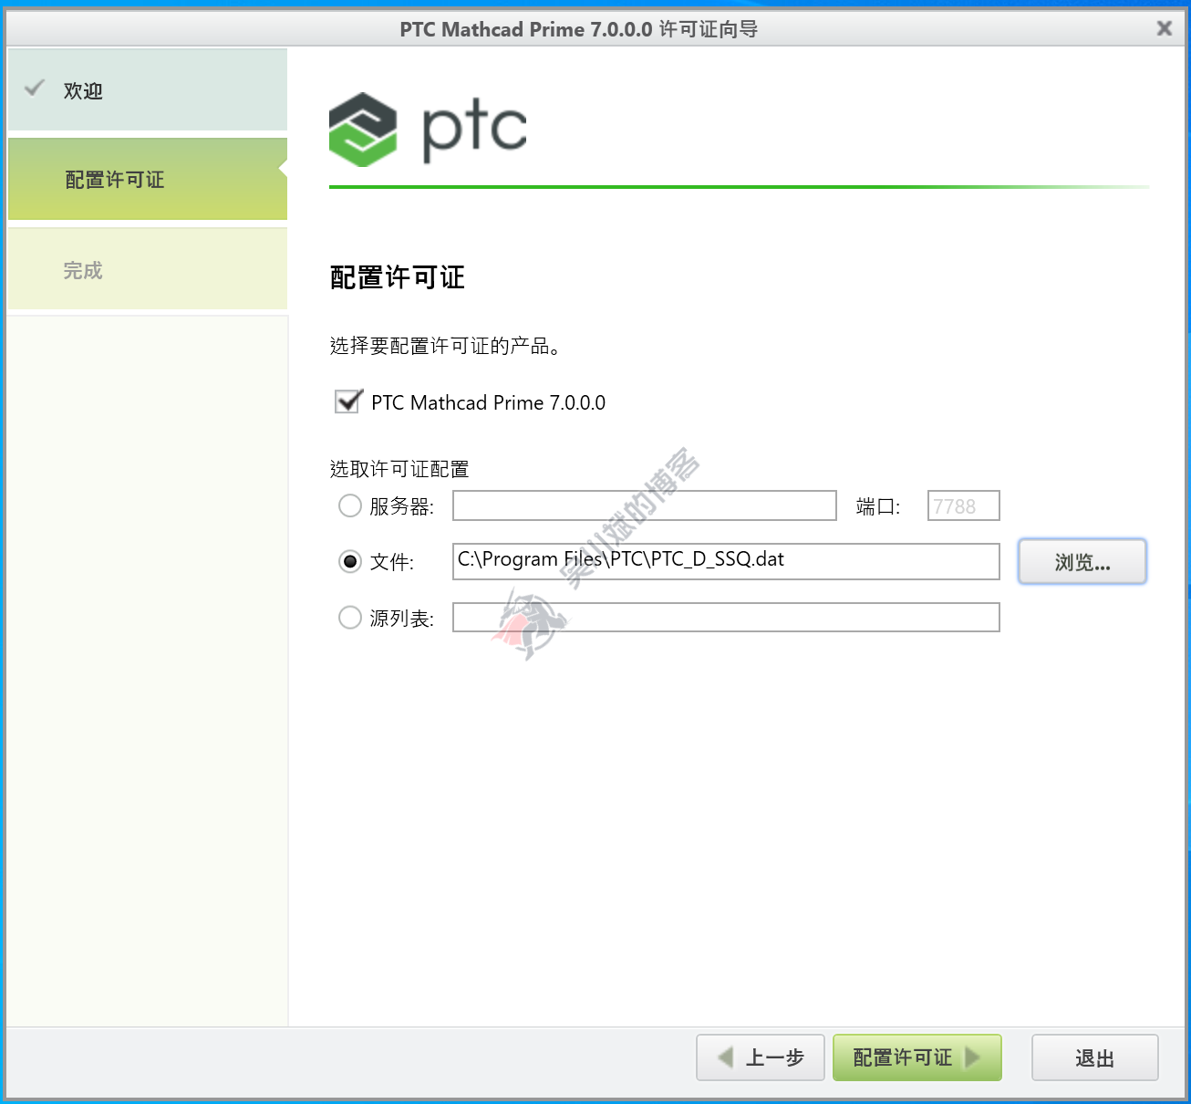Click the PTC Mathcad Prime 7.0.0.0 许可证向导 title bar text
This screenshot has width=1191, height=1104.
[x=579, y=29]
